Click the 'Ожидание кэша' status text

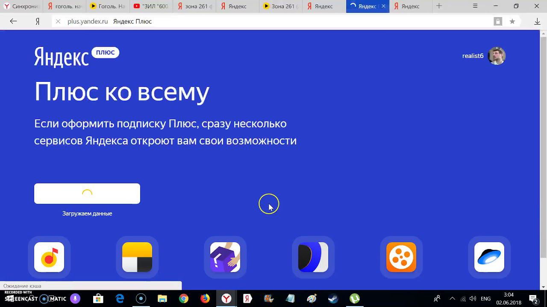pyautogui.click(x=22, y=286)
